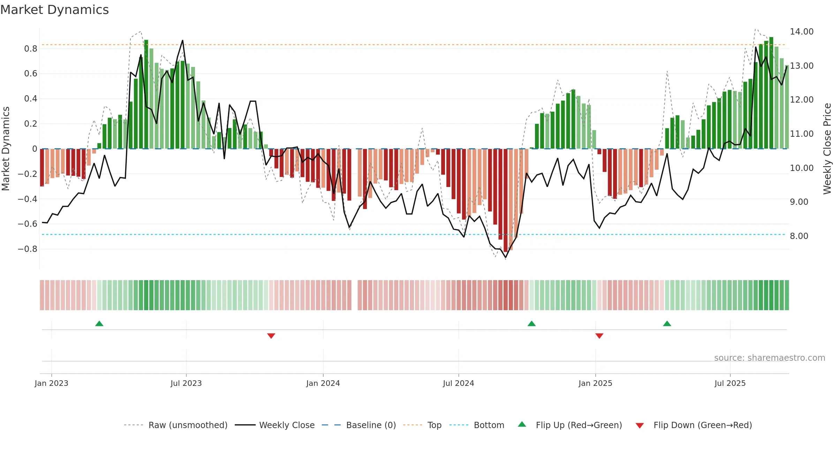
Task: Toggle the Top legend entry
Action: (422, 425)
